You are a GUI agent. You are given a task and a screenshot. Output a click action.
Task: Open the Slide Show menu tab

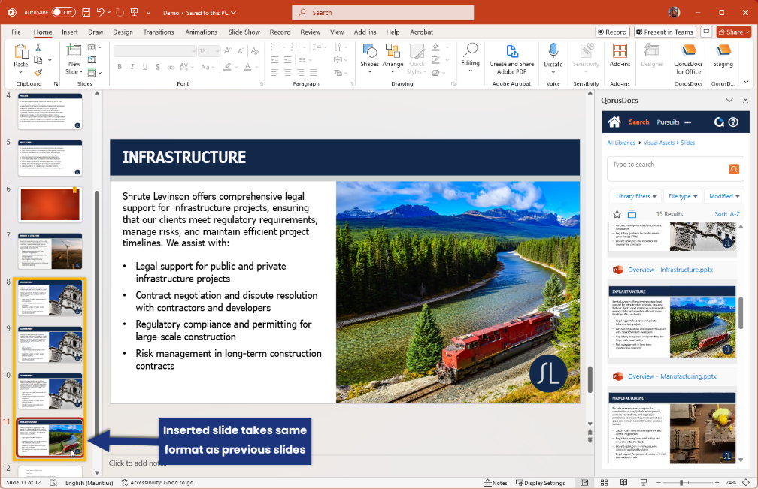[243, 32]
